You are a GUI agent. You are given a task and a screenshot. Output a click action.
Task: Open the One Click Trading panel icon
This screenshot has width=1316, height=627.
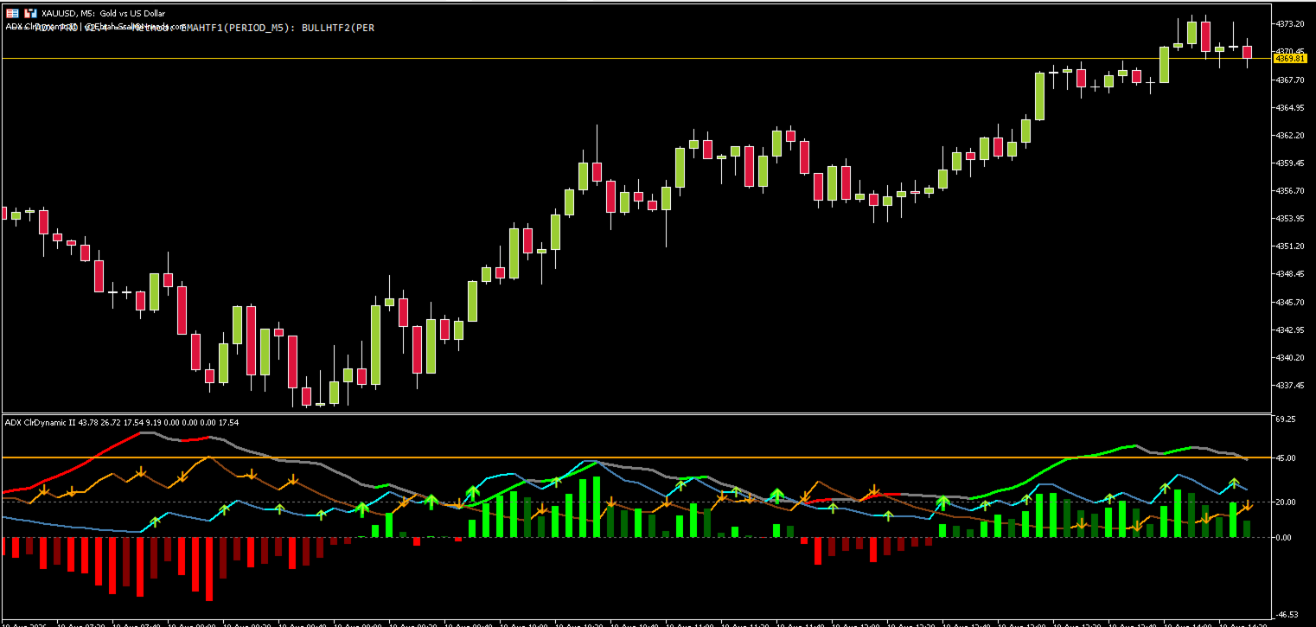[x=31, y=14]
